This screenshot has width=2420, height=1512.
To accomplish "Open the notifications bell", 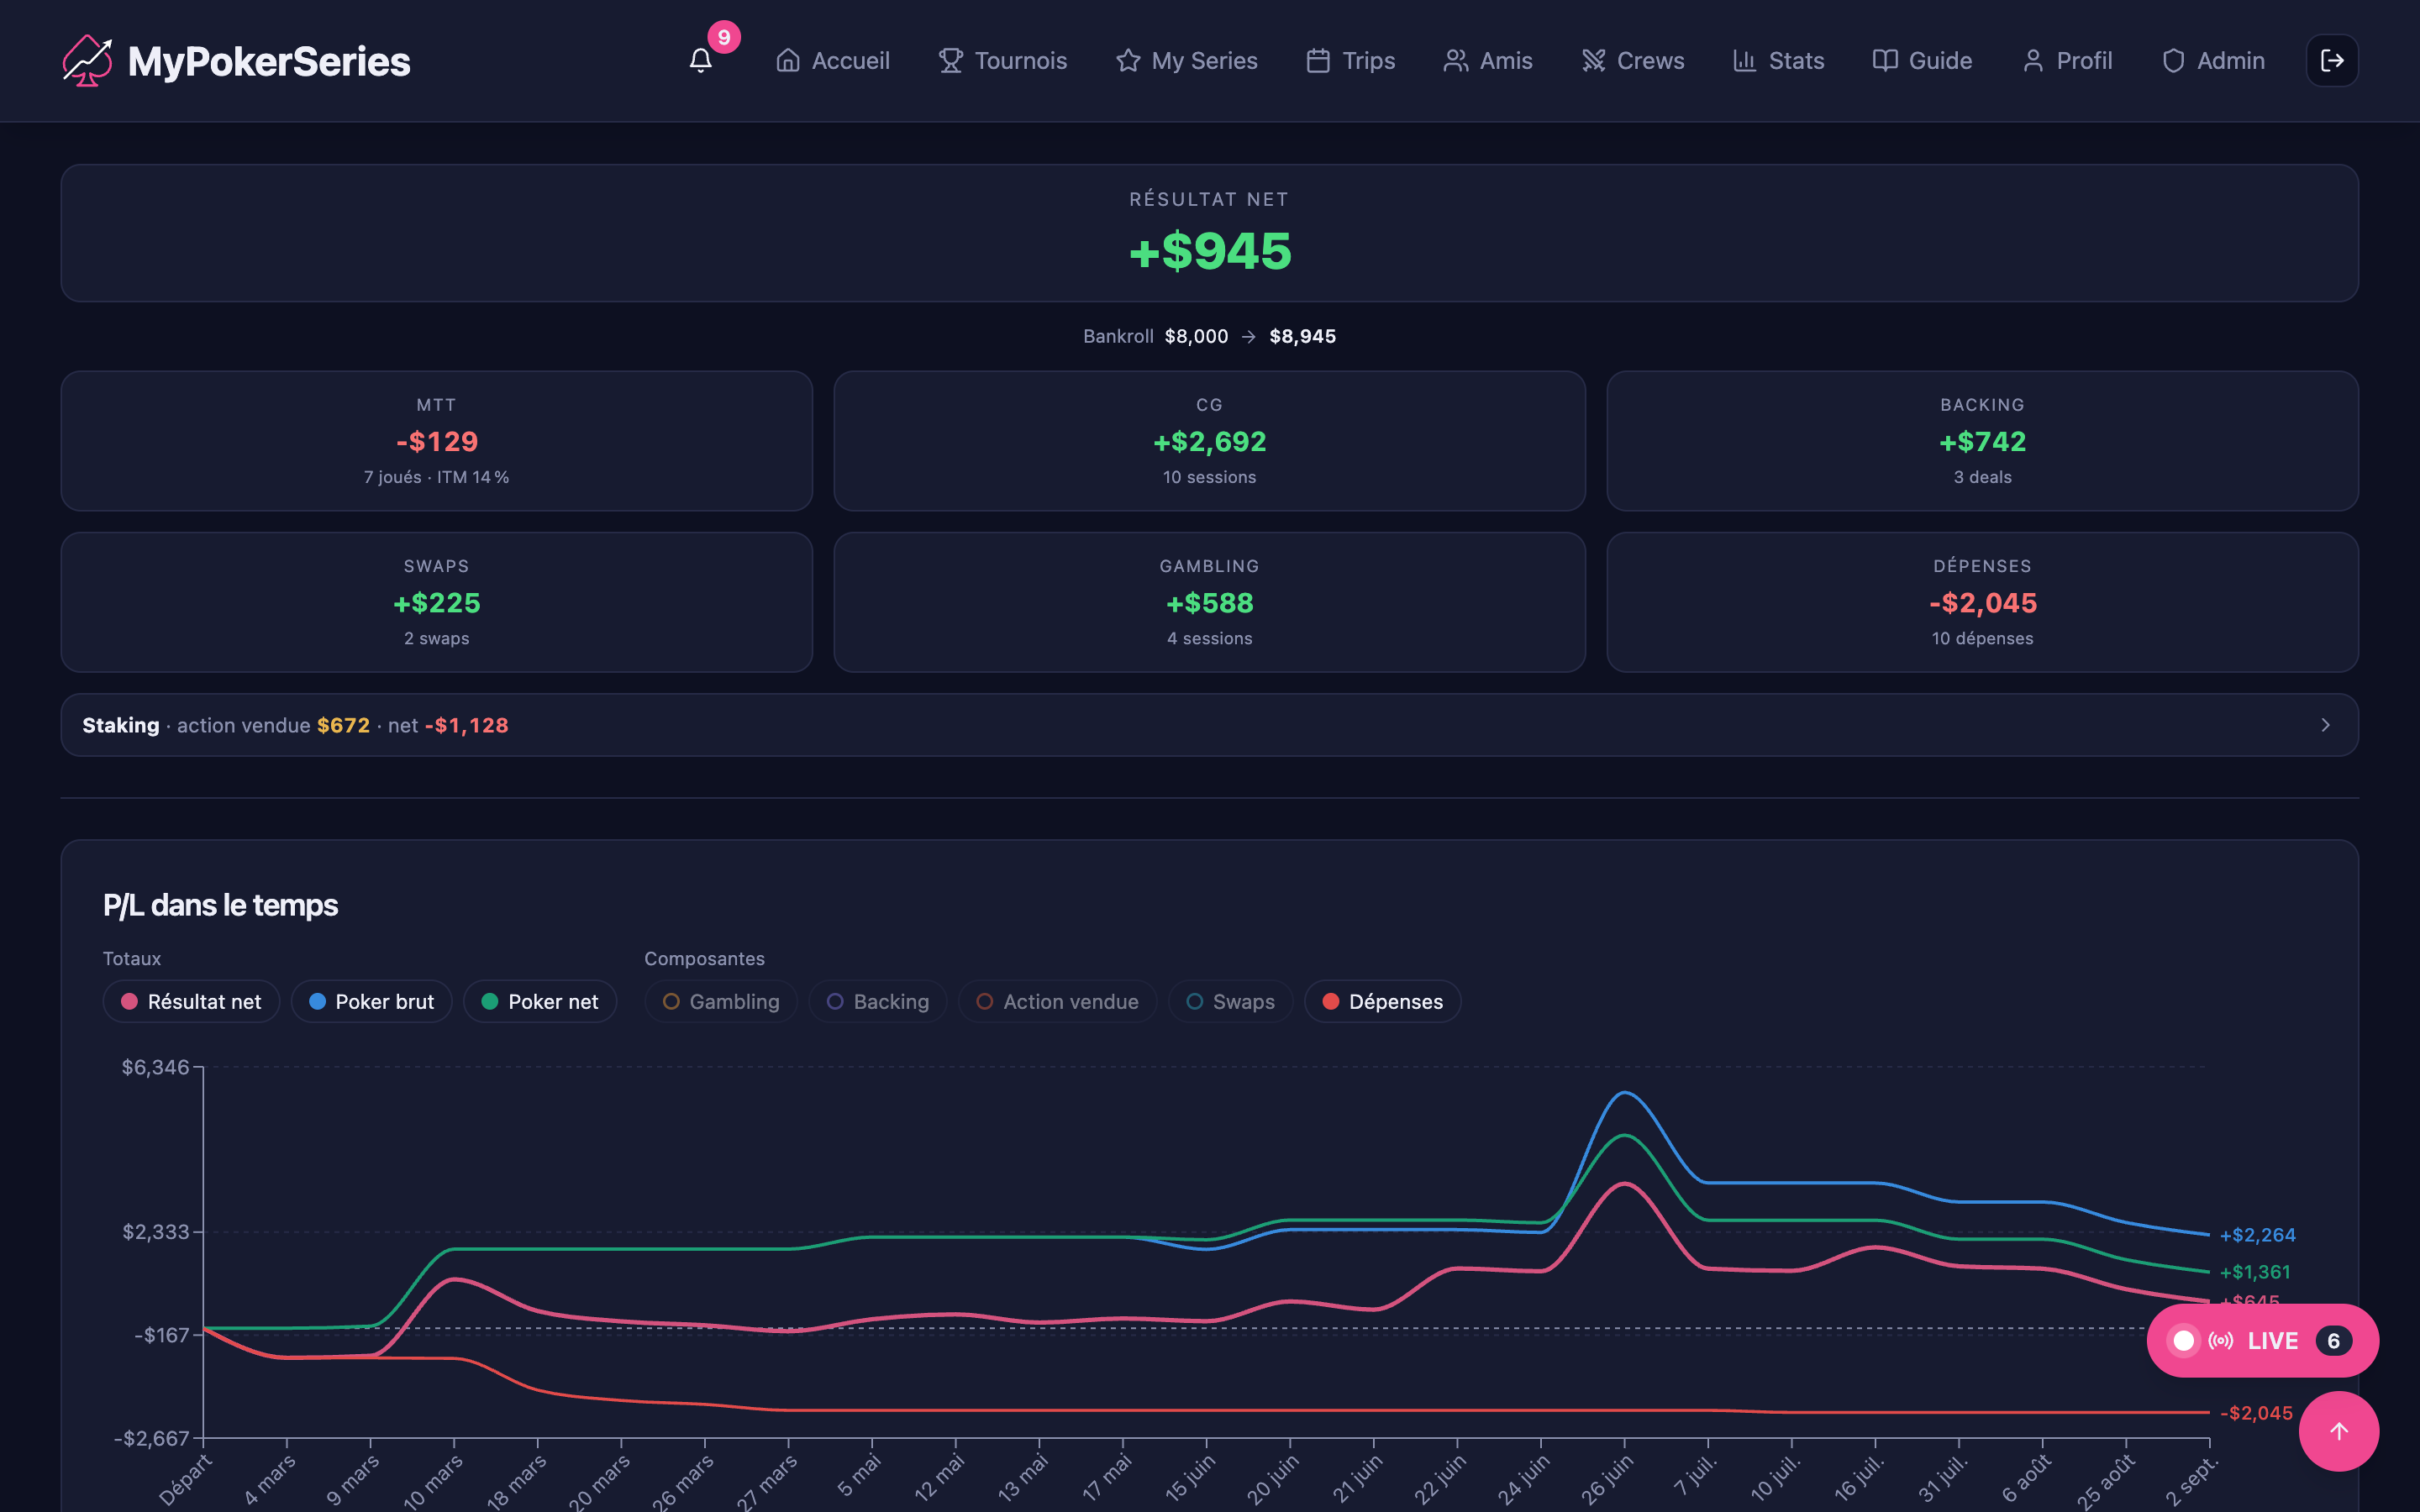I will pyautogui.click(x=700, y=61).
